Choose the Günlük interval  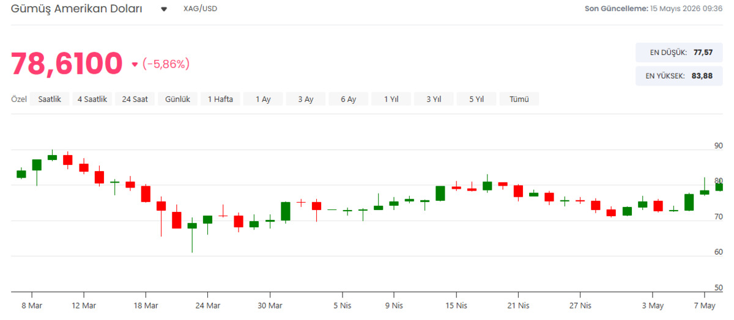pos(178,99)
